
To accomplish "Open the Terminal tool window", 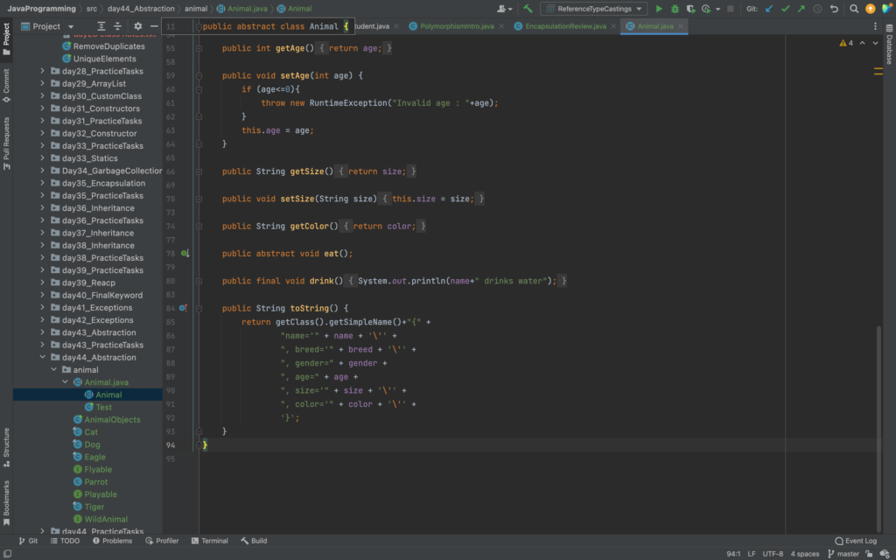I will (209, 541).
